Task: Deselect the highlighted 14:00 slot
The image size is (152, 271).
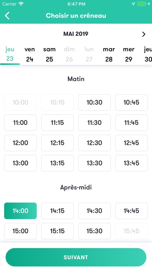Action: (20, 211)
